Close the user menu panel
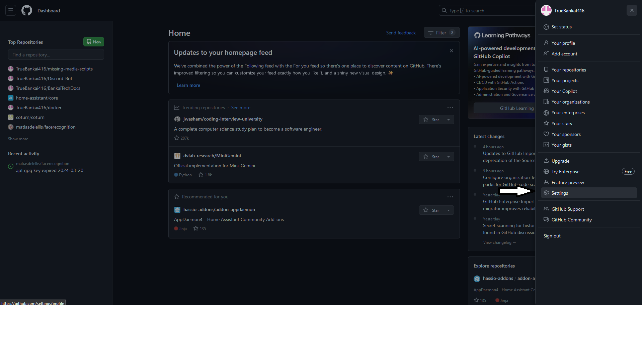 pyautogui.click(x=632, y=11)
